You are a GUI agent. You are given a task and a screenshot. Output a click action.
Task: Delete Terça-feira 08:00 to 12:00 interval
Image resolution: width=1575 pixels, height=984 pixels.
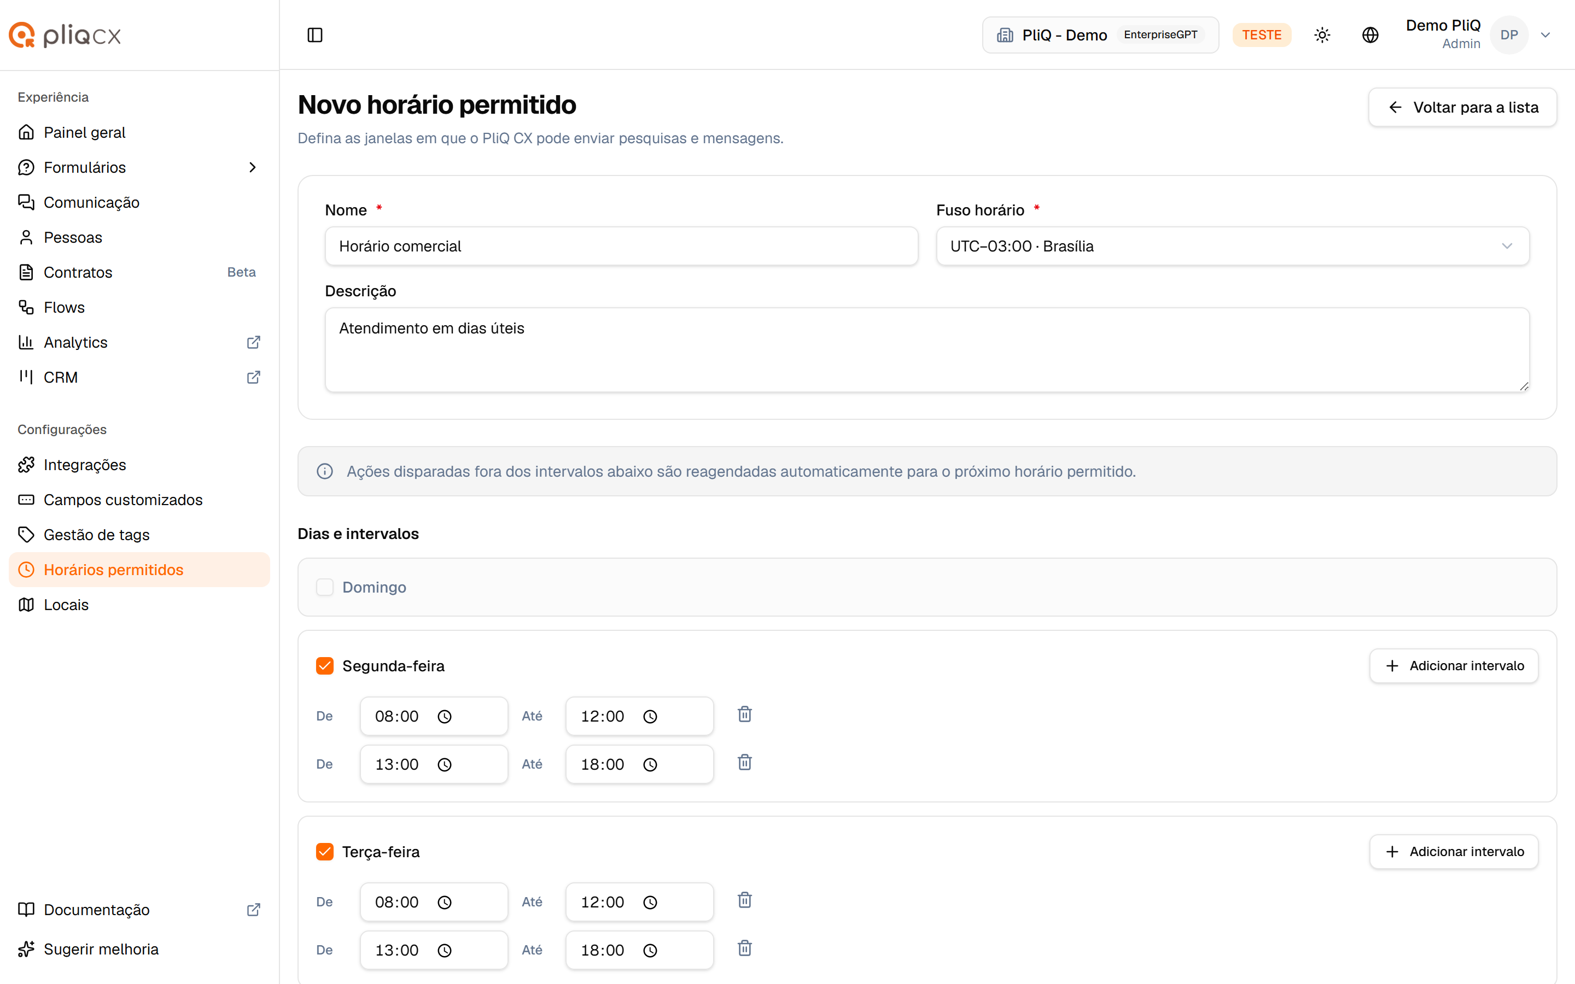pos(744,901)
